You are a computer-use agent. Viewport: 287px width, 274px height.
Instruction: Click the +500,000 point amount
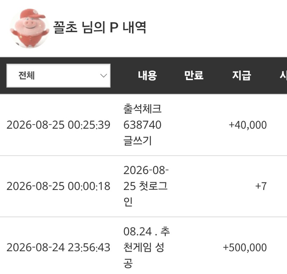245,248
